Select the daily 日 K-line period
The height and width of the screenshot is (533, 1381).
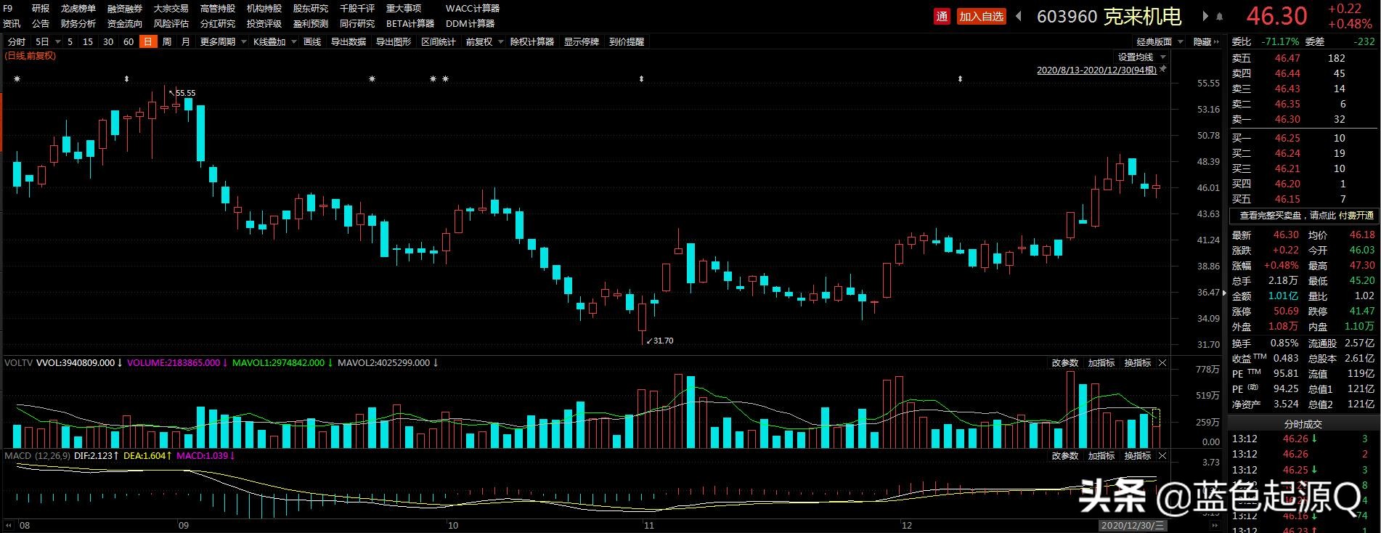click(148, 42)
